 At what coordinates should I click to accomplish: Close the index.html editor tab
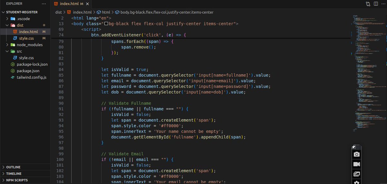coord(88,4)
